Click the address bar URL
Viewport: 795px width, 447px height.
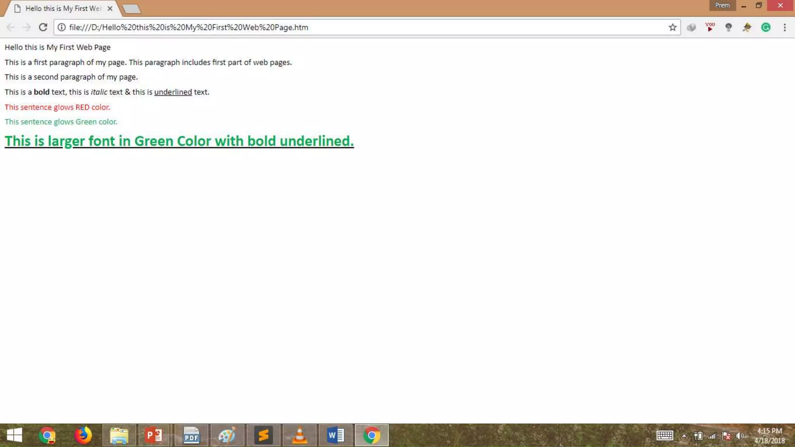click(x=188, y=27)
